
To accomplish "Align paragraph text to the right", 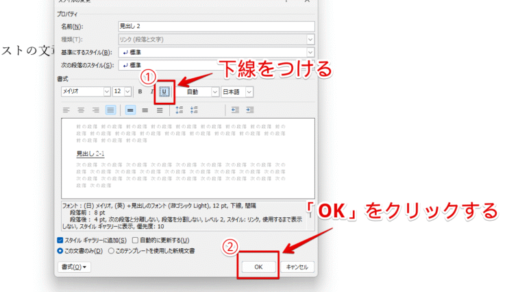I will pos(96,110).
